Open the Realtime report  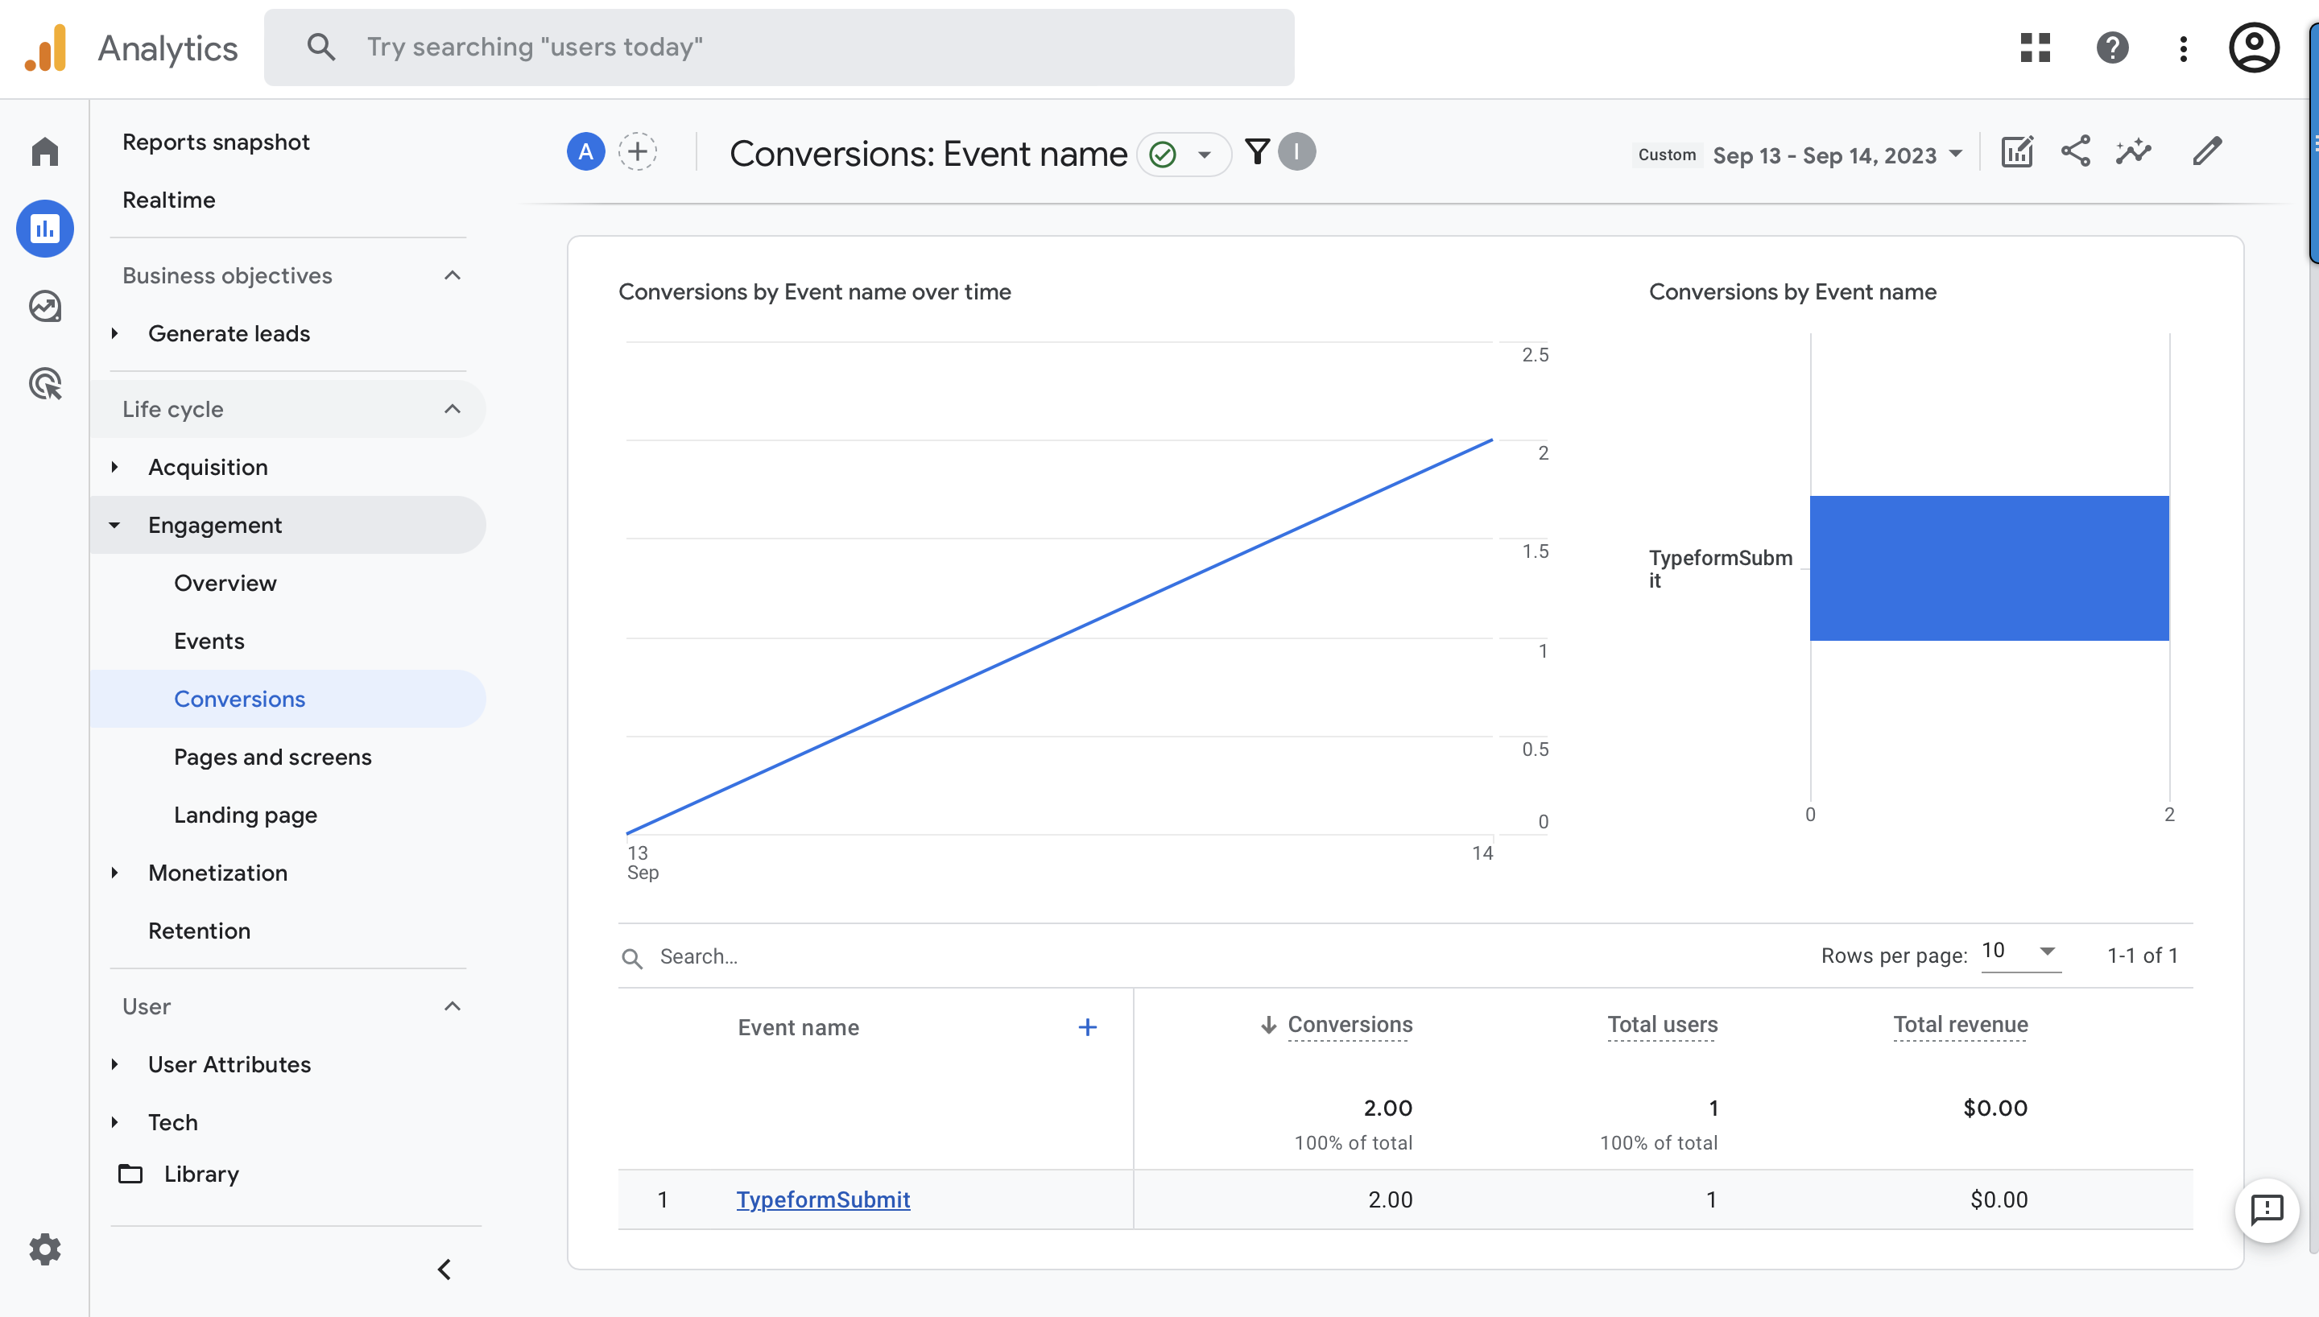[x=169, y=200]
